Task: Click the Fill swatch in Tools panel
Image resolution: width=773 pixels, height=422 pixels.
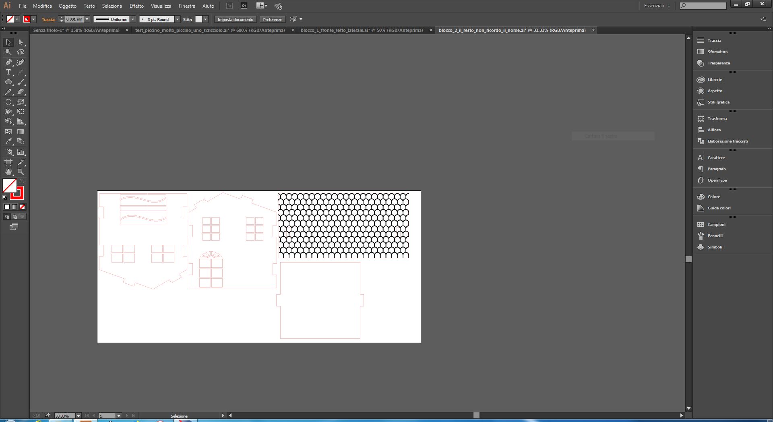Action: 9,186
